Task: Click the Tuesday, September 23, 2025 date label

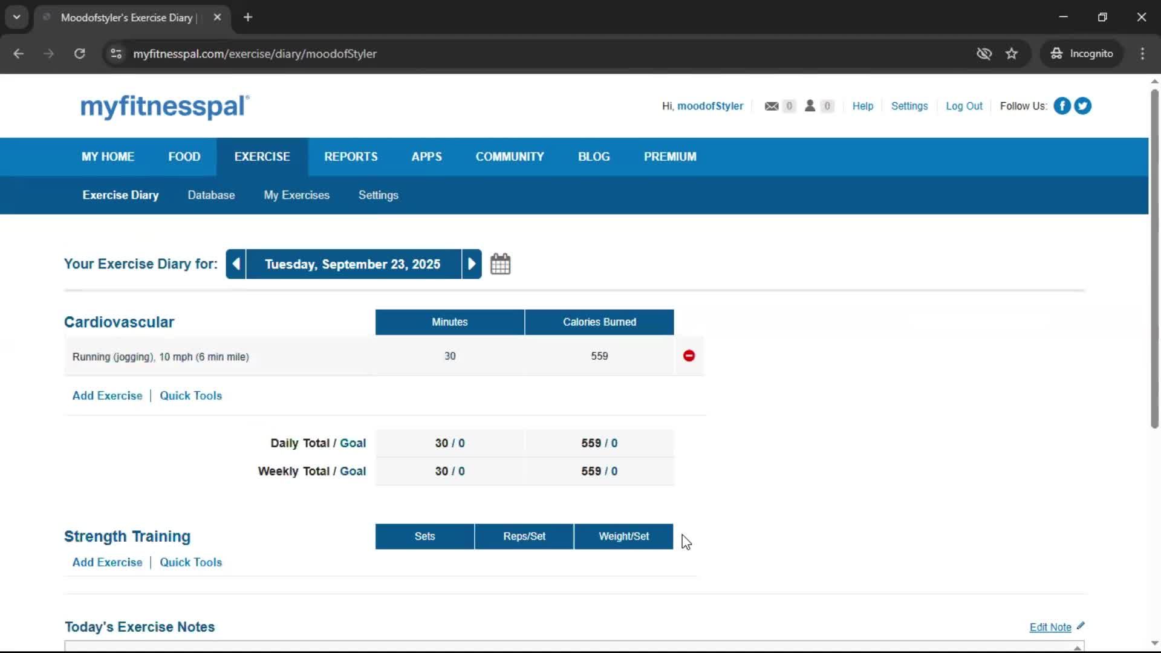Action: [353, 264]
